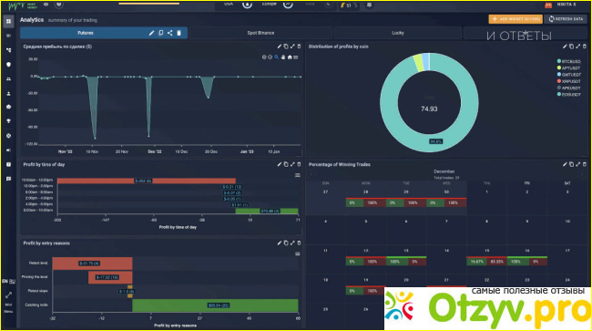Switch language to RU

(x=12, y=282)
